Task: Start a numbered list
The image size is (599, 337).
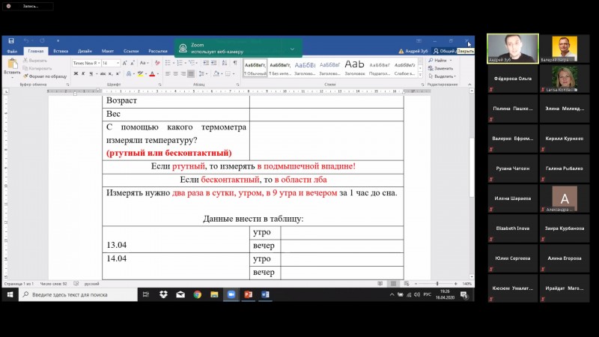Action: tap(180, 63)
